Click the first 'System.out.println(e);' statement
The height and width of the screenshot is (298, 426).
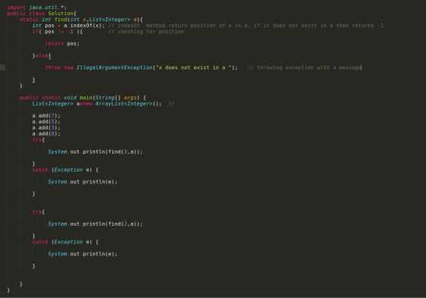click(83, 182)
